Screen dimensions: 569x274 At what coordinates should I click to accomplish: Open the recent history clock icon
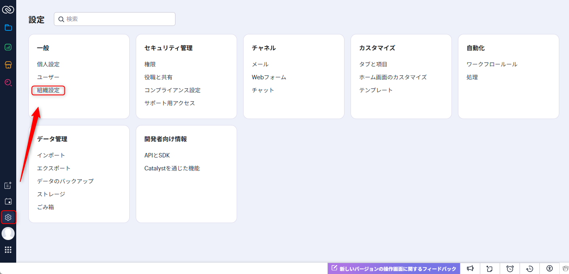(x=530, y=268)
